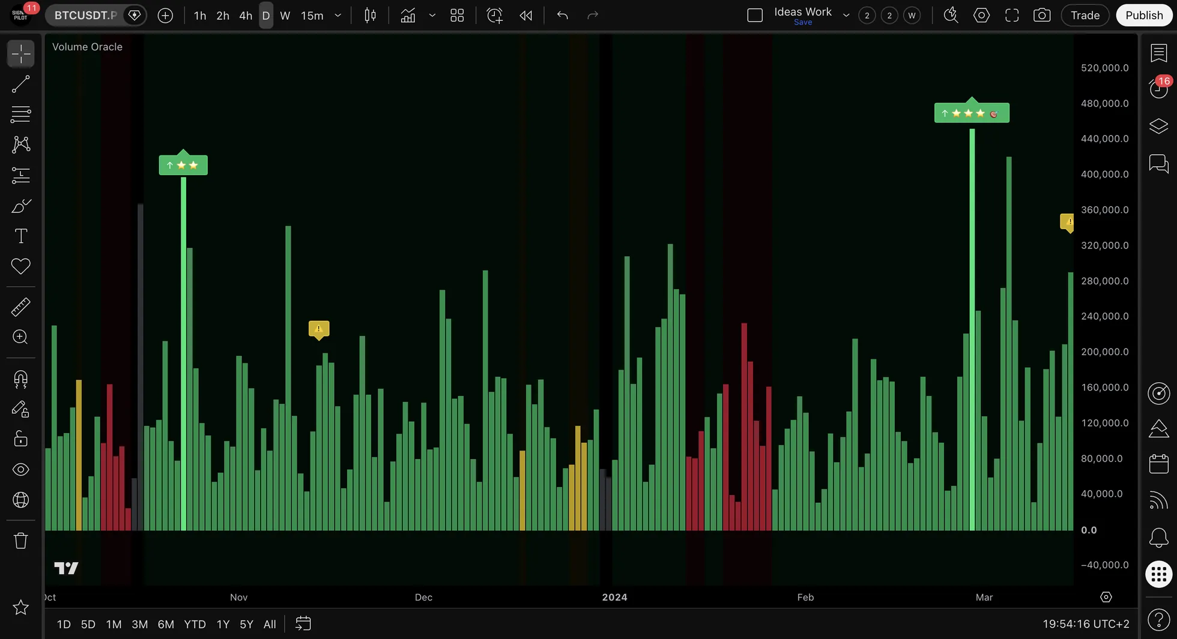This screenshot has width=1177, height=639.
Task: Select the crosshair cursor tool
Action: 20,54
